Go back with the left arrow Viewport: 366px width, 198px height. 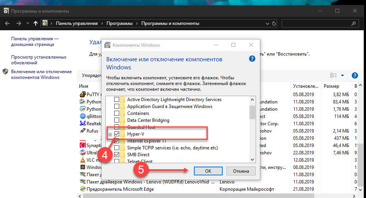[7, 23]
